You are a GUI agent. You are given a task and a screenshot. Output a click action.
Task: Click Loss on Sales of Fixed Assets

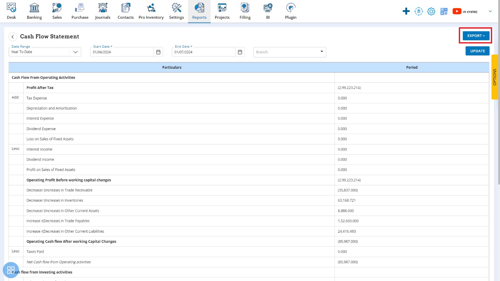[x=50, y=139]
